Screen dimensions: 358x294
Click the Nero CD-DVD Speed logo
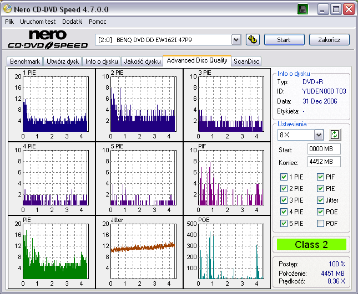[x=48, y=39]
